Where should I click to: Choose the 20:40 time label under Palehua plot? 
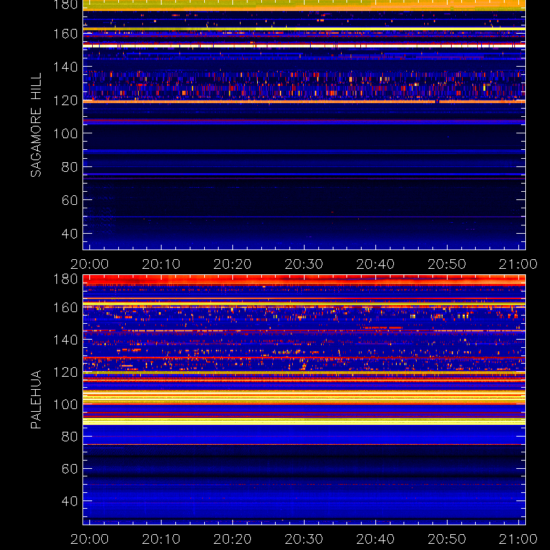coord(375,539)
